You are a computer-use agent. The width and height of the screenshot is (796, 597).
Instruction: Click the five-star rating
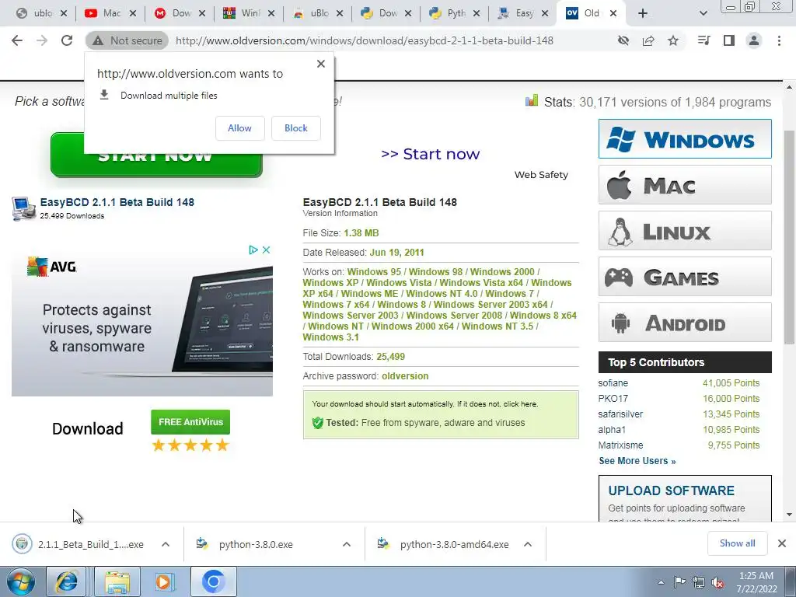pyautogui.click(x=190, y=445)
